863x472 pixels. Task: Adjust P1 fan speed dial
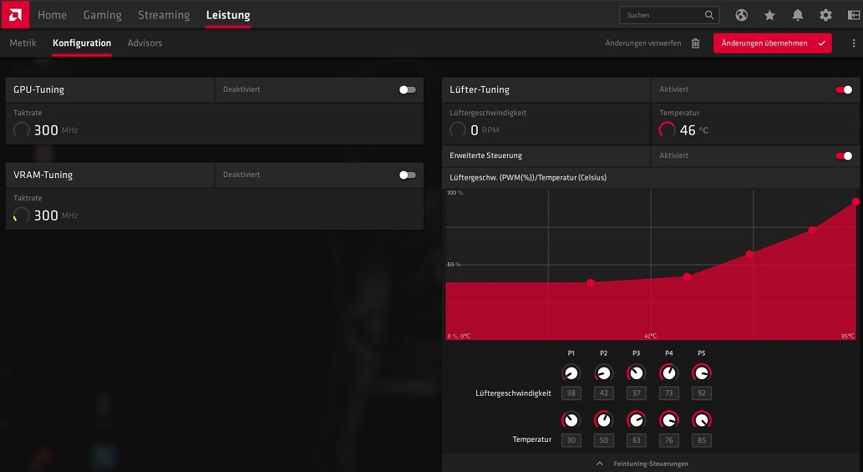pos(571,373)
